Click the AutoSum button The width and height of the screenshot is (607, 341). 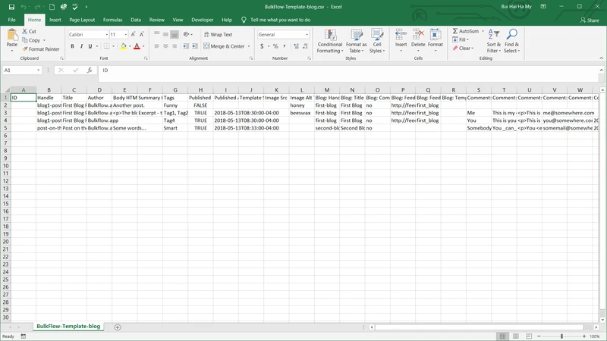tap(466, 31)
